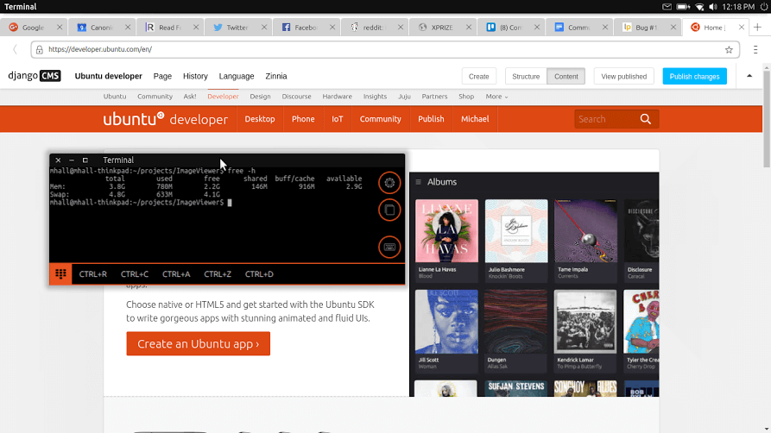The width and height of the screenshot is (771, 433).
Task: Open the Kendrick Lamar album cover
Action: tap(585, 322)
